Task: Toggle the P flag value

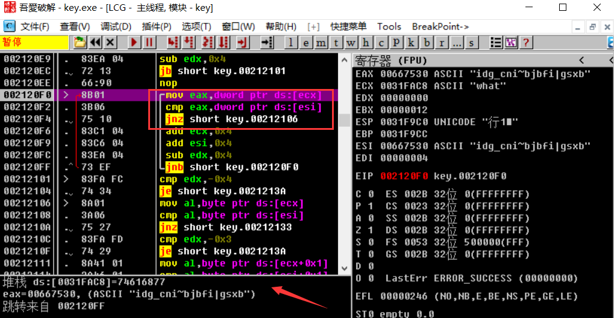Action: pos(371,206)
